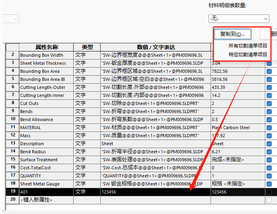Click the Plain Carbon Steel evaluated value cell
This screenshot has height=214, width=277.
tap(237, 128)
